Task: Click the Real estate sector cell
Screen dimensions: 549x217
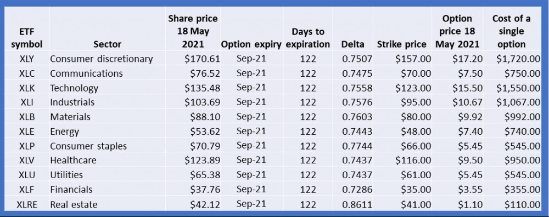Action: click(x=74, y=204)
